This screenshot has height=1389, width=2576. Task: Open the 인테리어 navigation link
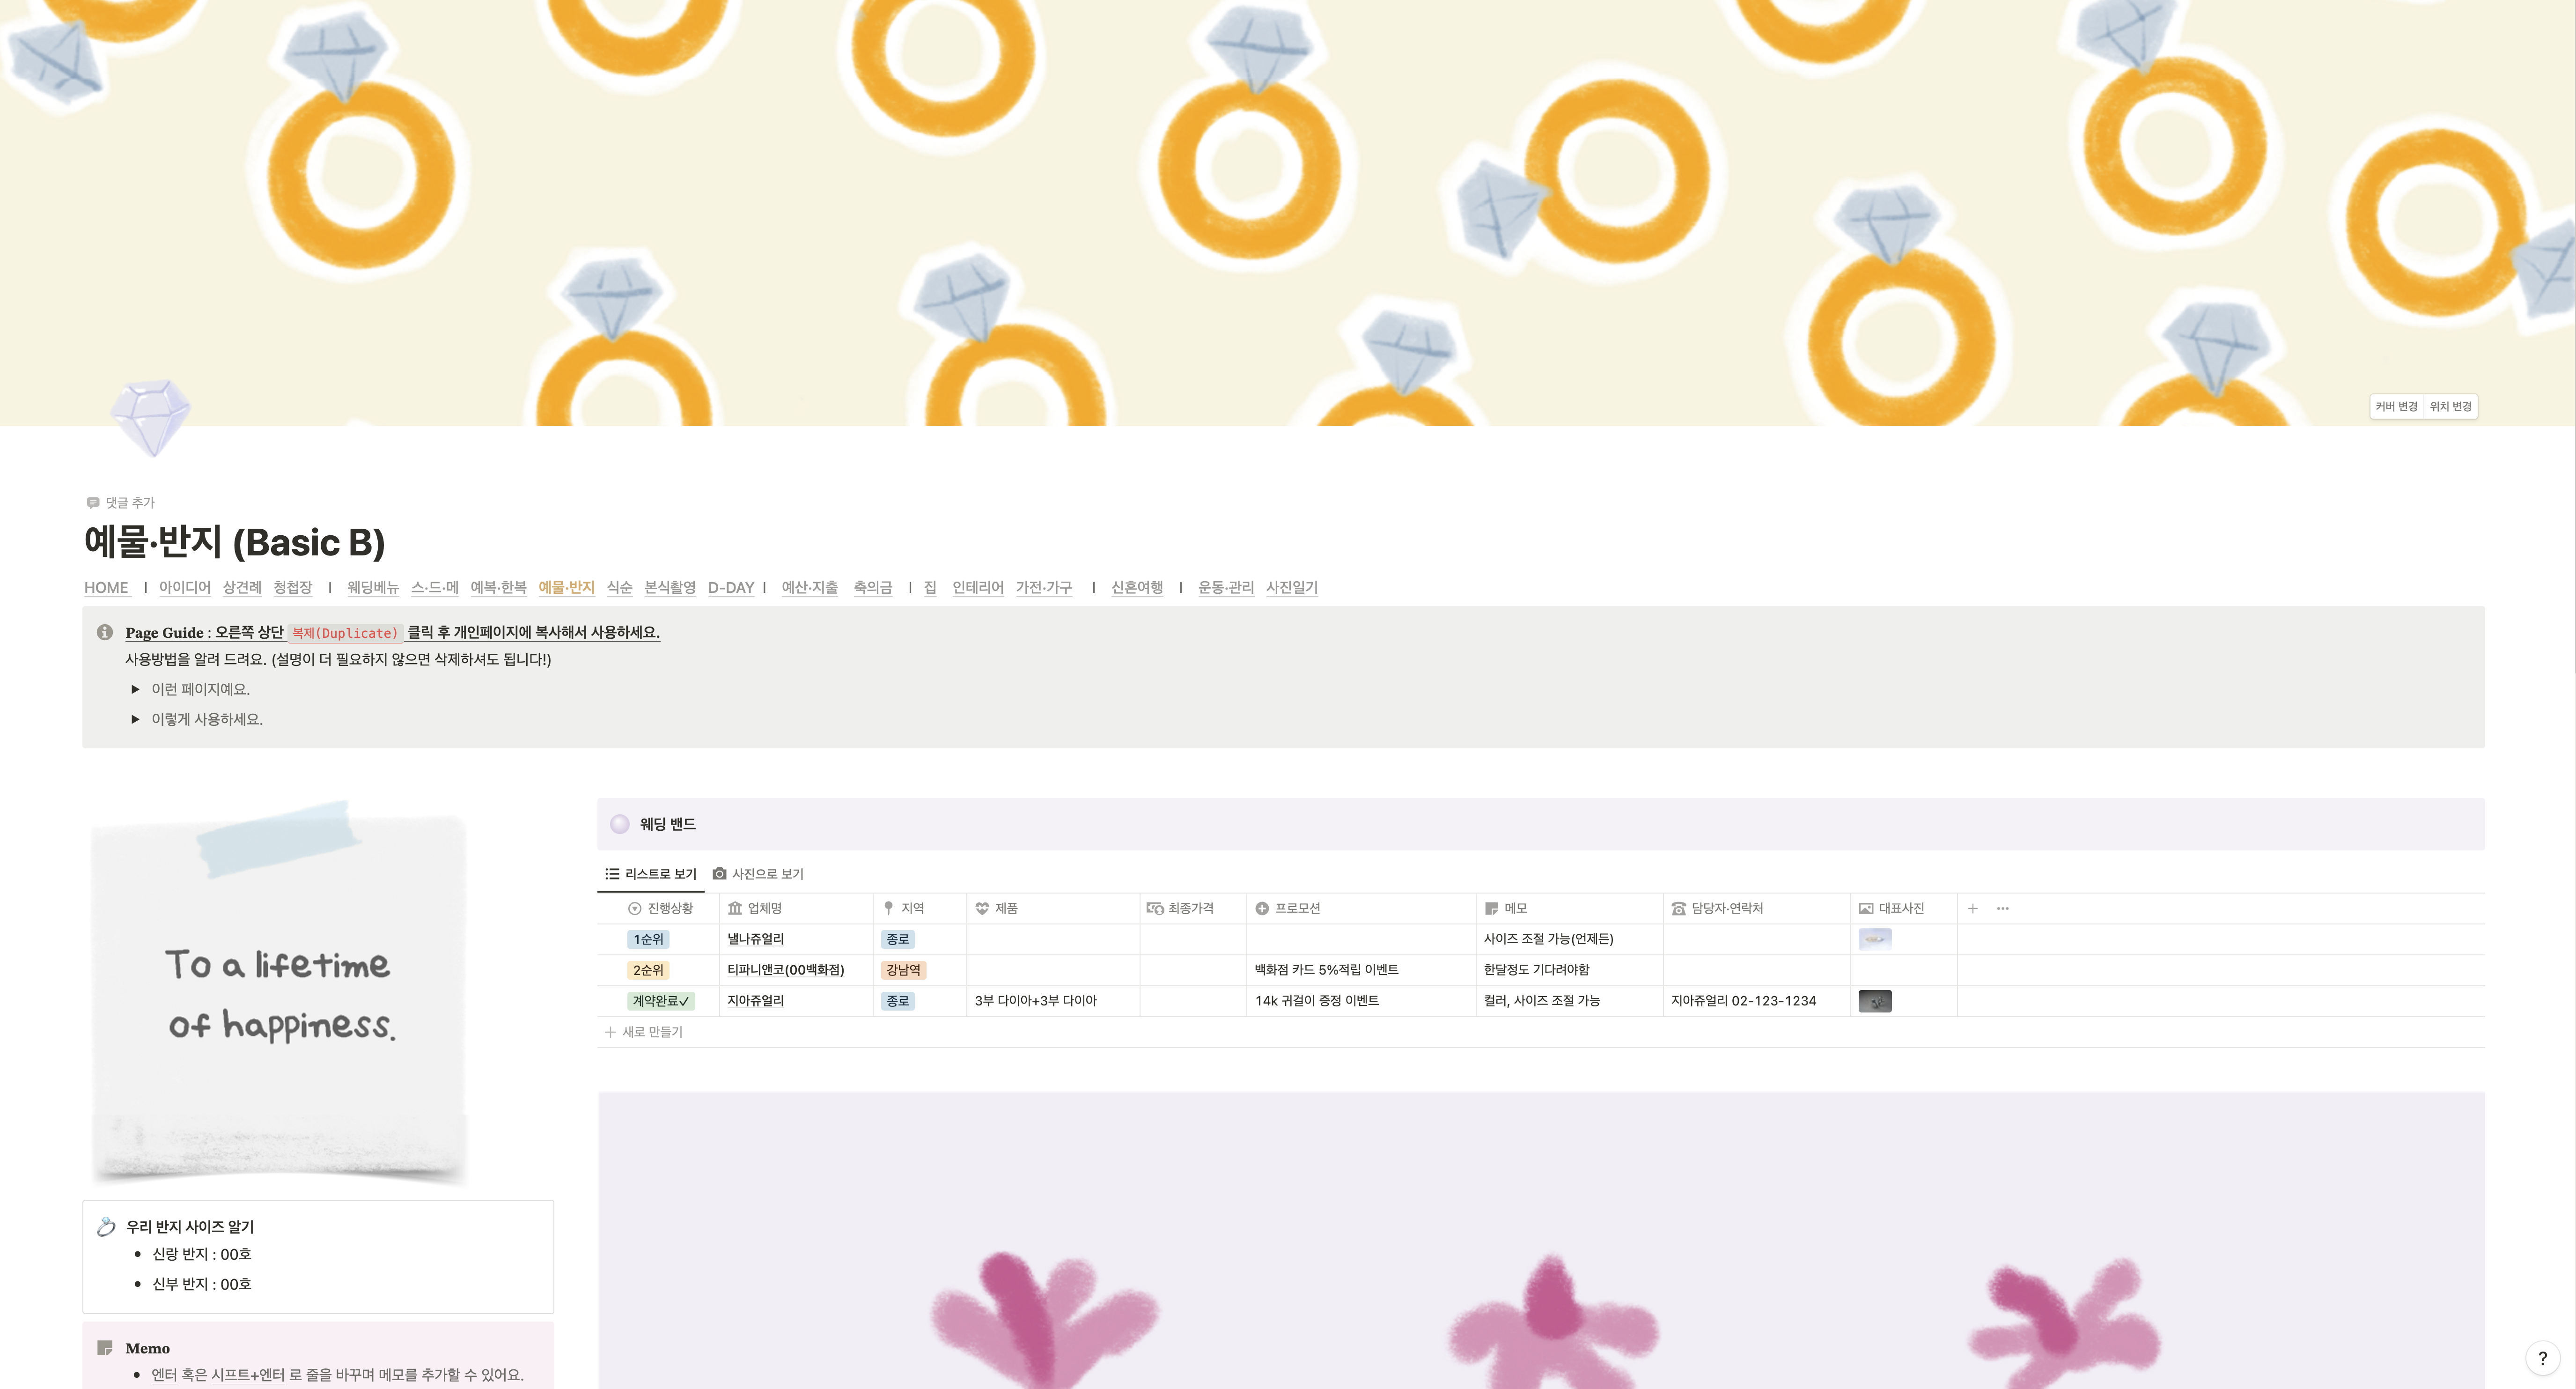pyautogui.click(x=978, y=588)
